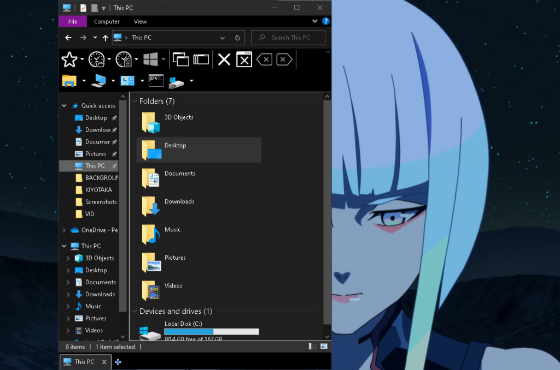560x370 pixels.
Task: Add a new tab with plus icon
Action: pos(118,362)
